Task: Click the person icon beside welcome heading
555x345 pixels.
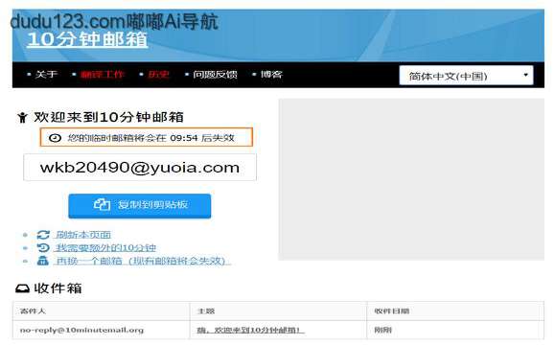Action: [x=22, y=117]
